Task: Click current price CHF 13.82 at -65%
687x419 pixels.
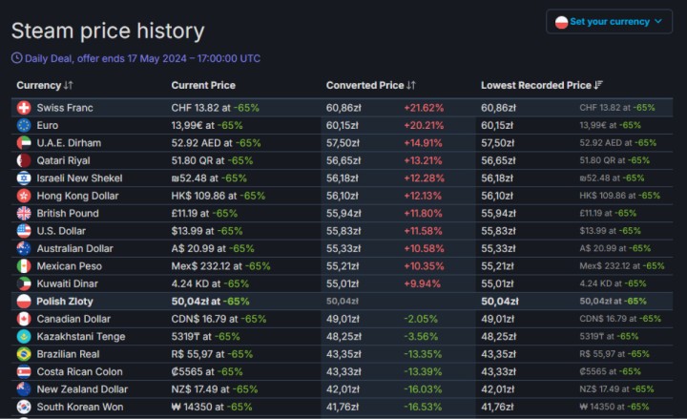Action: [215, 108]
